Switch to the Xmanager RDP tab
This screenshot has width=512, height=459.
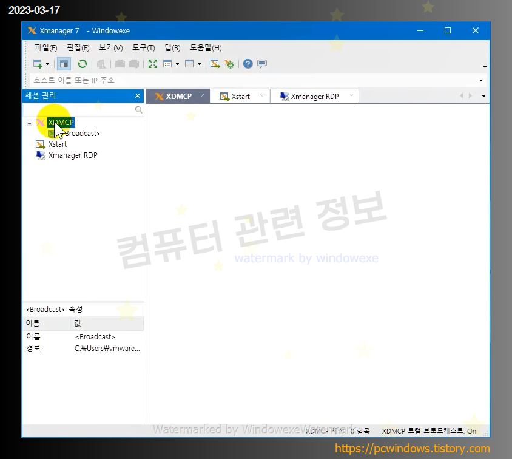pyautogui.click(x=315, y=97)
